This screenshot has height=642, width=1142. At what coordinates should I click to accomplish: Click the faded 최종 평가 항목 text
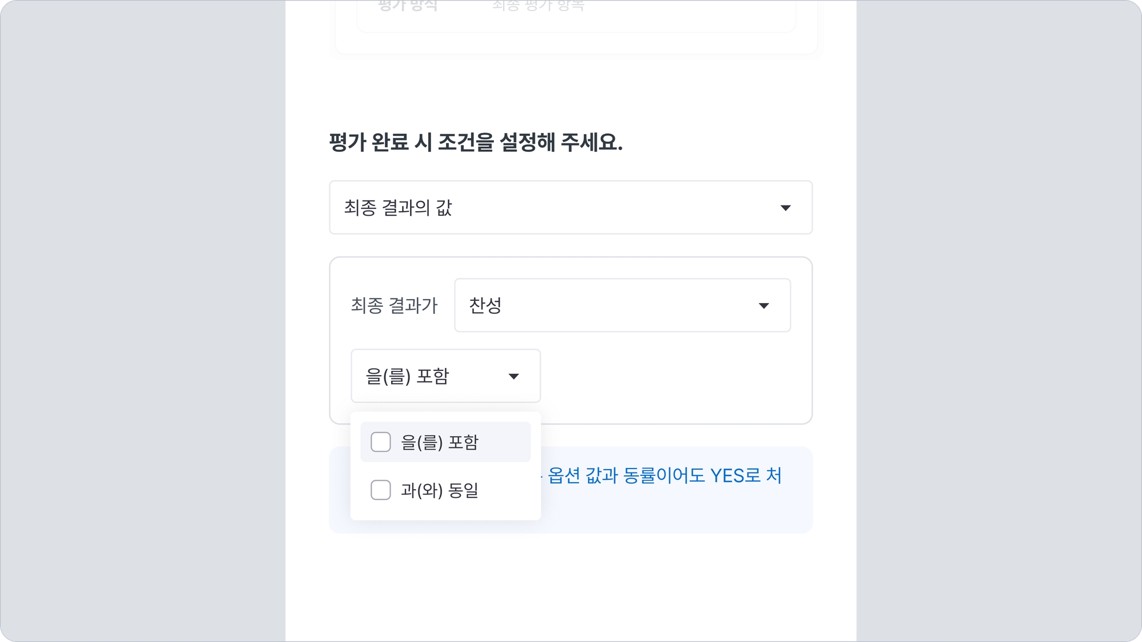tap(538, 6)
